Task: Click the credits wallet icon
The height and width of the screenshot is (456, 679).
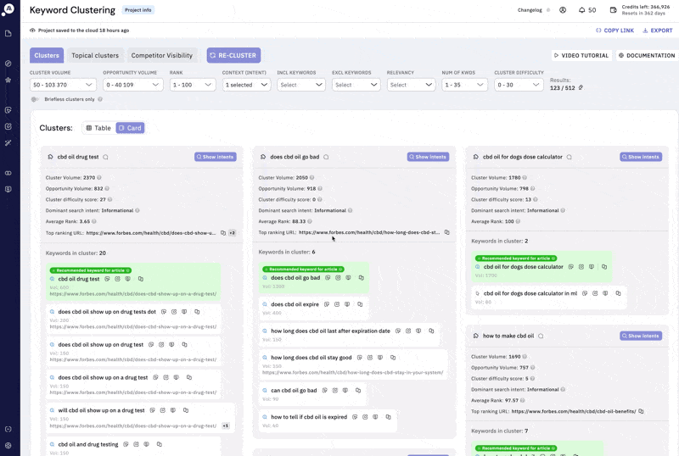Action: click(613, 10)
